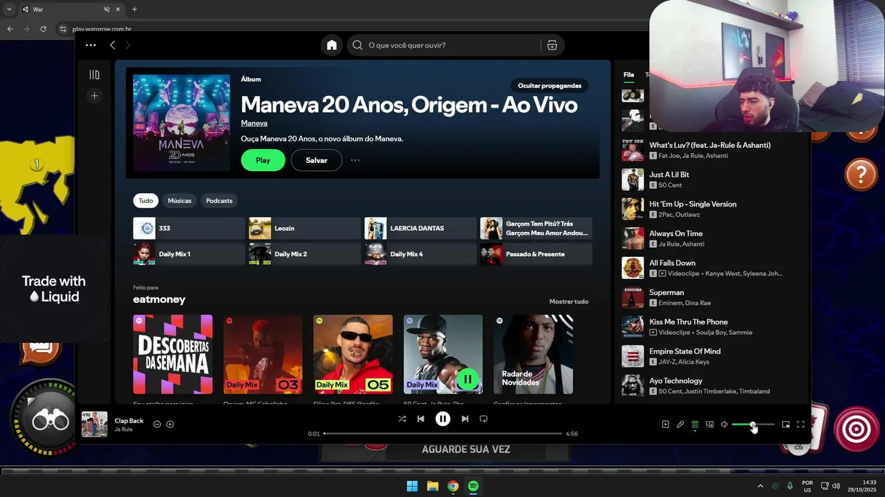Screen dimensions: 885x497
Task: Toggle the queue panel icon
Action: [695, 425]
